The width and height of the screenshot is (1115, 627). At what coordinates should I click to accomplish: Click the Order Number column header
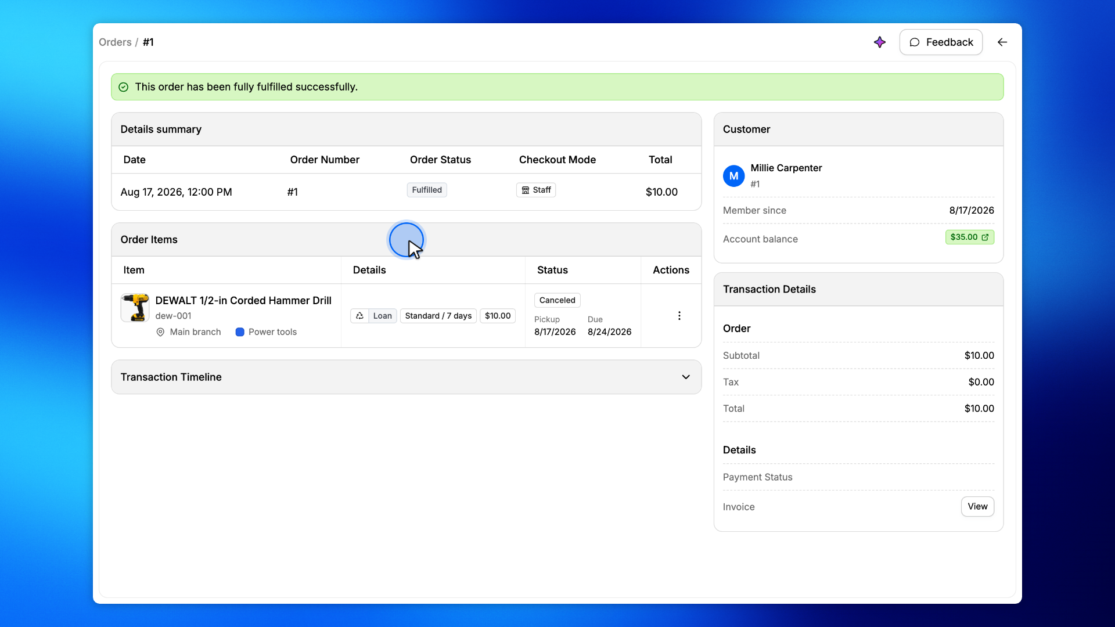325,160
